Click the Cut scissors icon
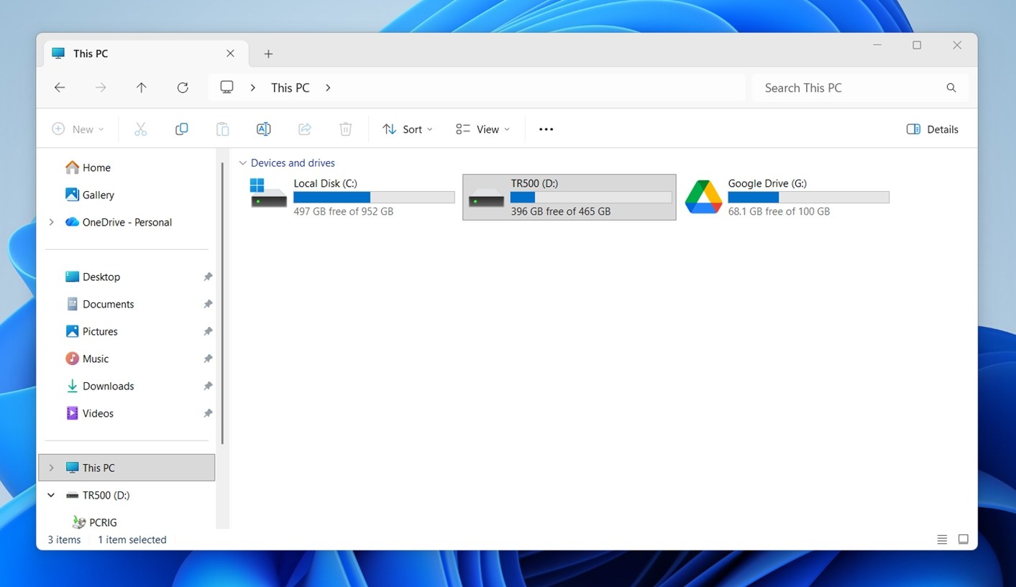Image resolution: width=1016 pixels, height=587 pixels. pyautogui.click(x=140, y=129)
